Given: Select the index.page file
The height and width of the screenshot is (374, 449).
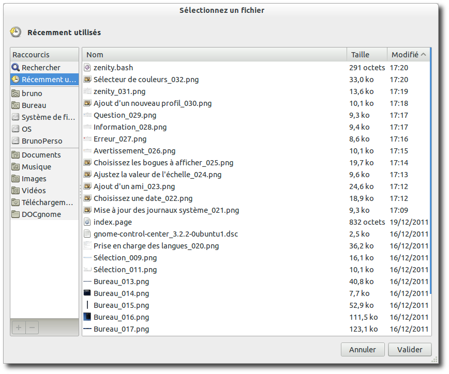Looking at the screenshot, I should pos(113,222).
